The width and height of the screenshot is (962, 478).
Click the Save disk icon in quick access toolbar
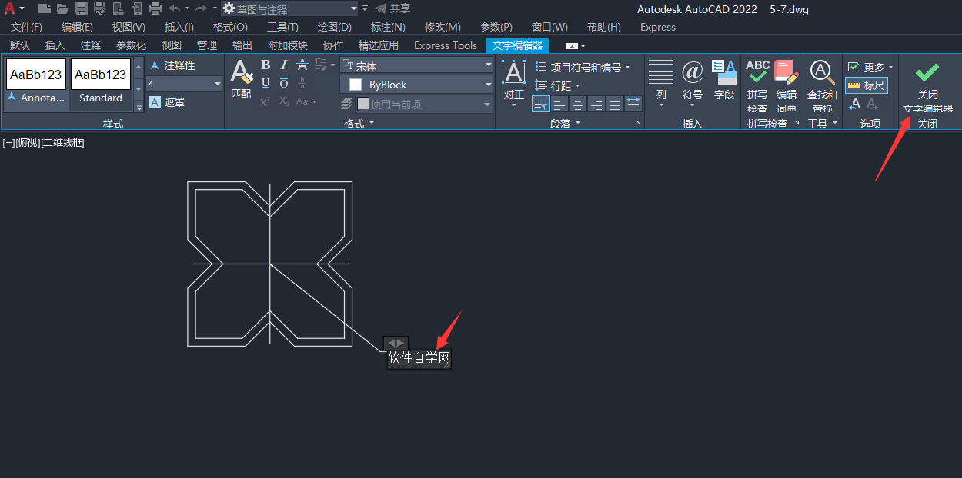click(x=81, y=8)
